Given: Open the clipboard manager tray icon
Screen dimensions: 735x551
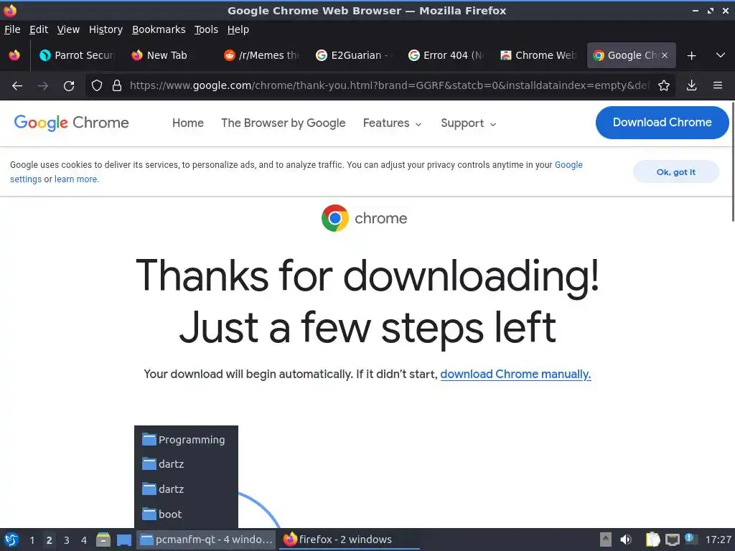Looking at the screenshot, I should point(652,540).
